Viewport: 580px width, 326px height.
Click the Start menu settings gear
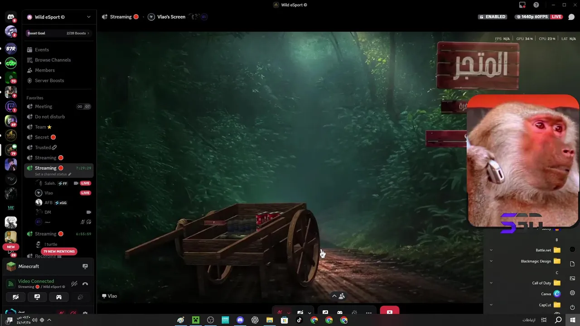click(572, 293)
